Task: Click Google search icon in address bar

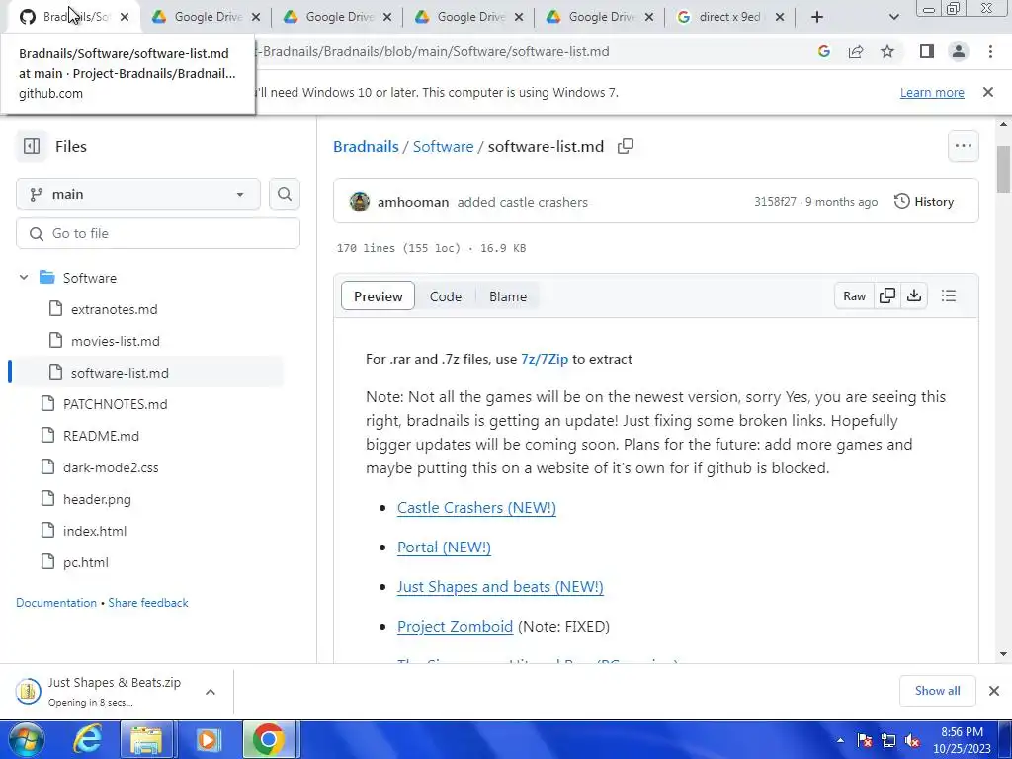Action: [x=823, y=51]
